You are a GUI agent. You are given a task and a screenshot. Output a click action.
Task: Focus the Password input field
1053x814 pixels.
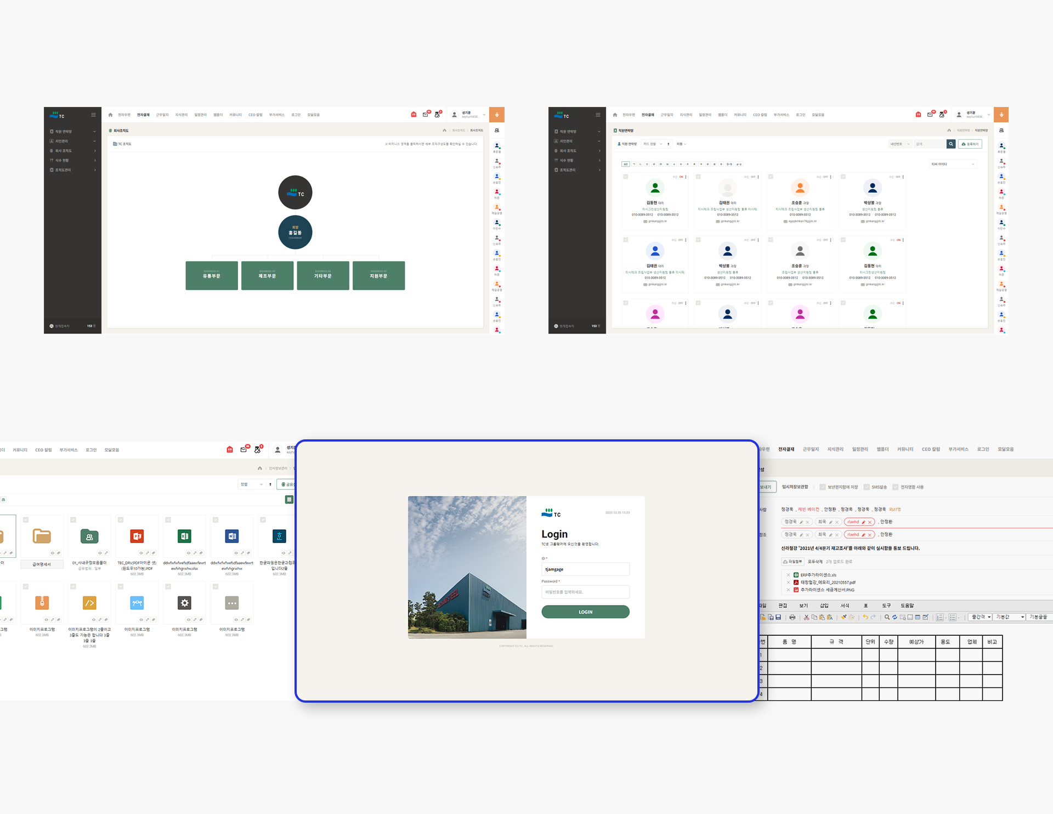585,592
